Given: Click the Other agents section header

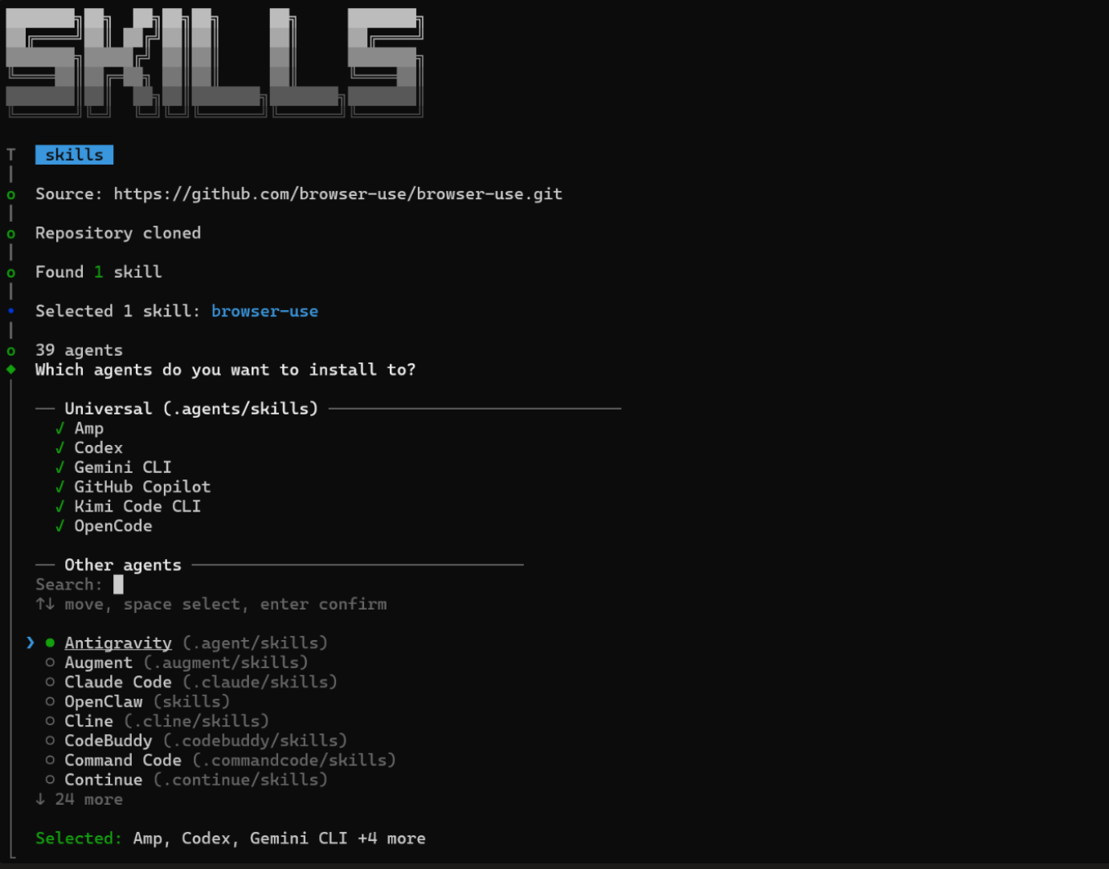Looking at the screenshot, I should click(123, 565).
